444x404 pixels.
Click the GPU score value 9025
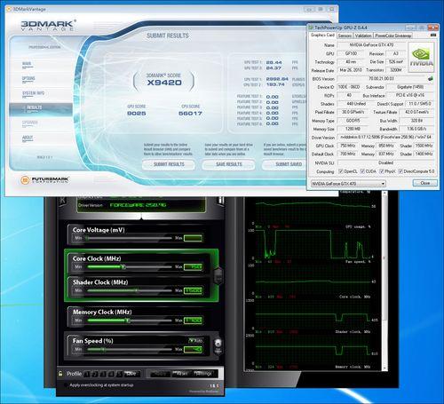pyautogui.click(x=136, y=114)
